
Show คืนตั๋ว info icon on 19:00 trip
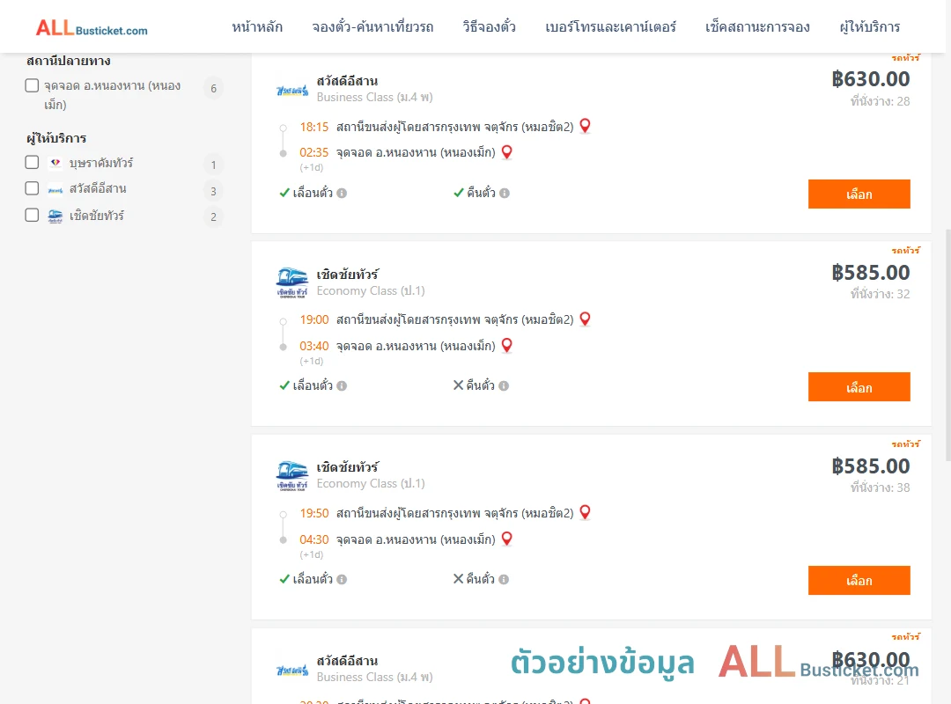click(x=504, y=386)
